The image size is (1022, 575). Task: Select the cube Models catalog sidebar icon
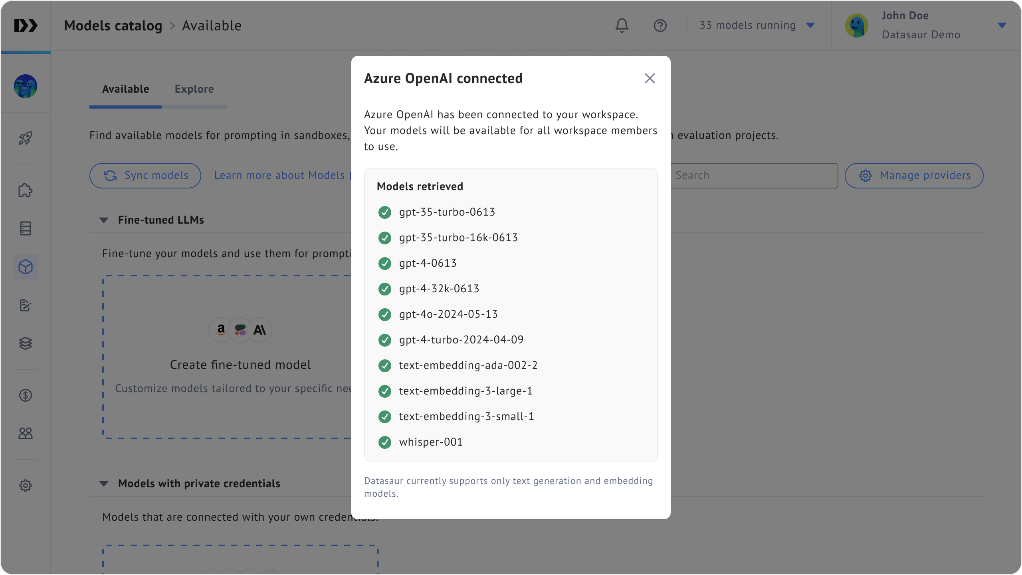coord(26,267)
